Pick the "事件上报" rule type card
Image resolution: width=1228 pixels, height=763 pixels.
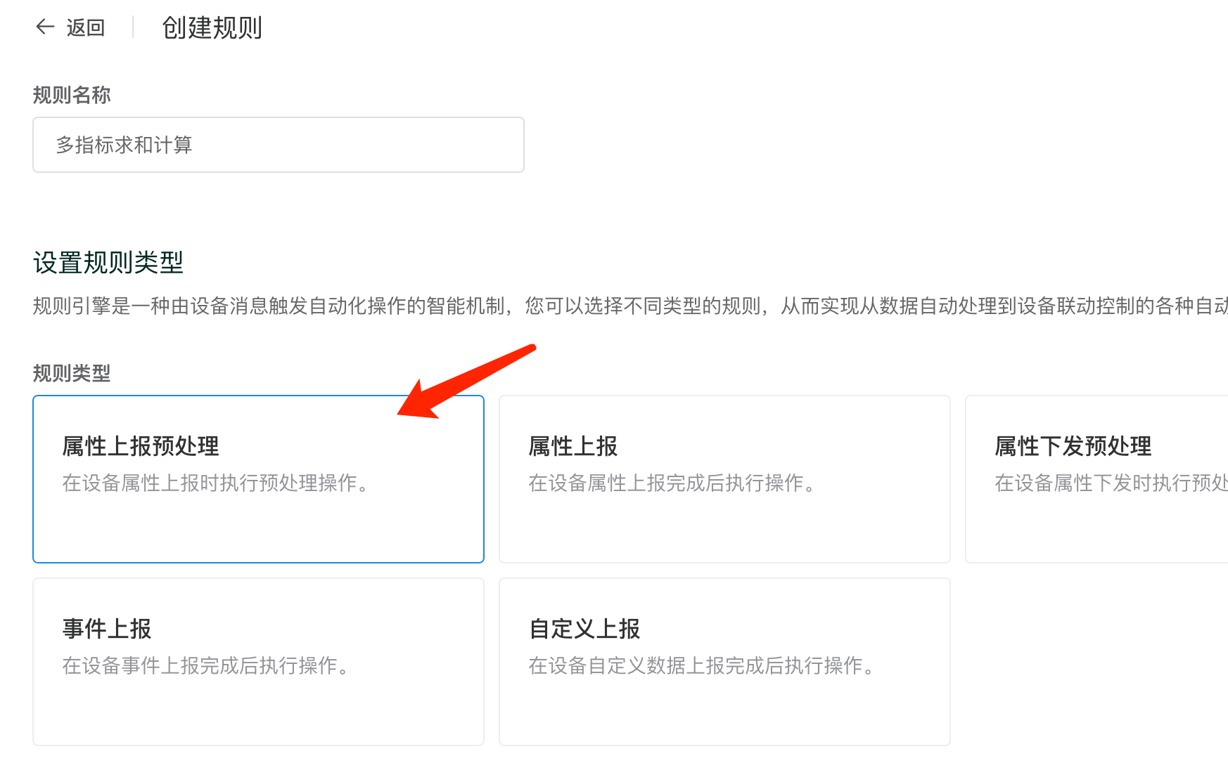258,703
